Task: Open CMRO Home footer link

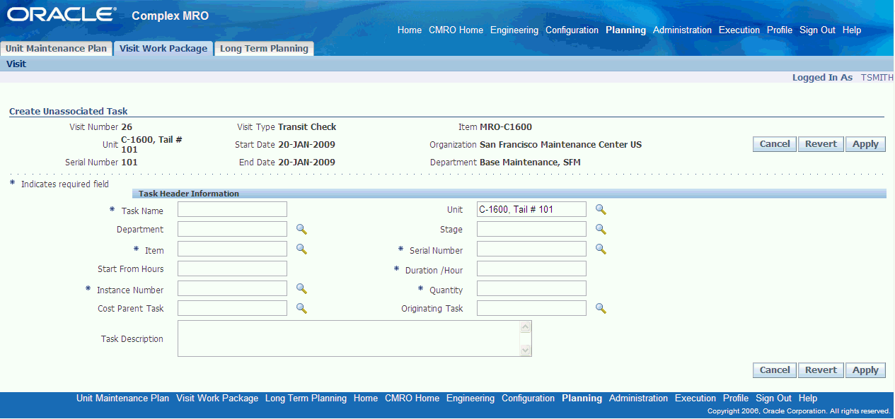Action: (x=412, y=399)
